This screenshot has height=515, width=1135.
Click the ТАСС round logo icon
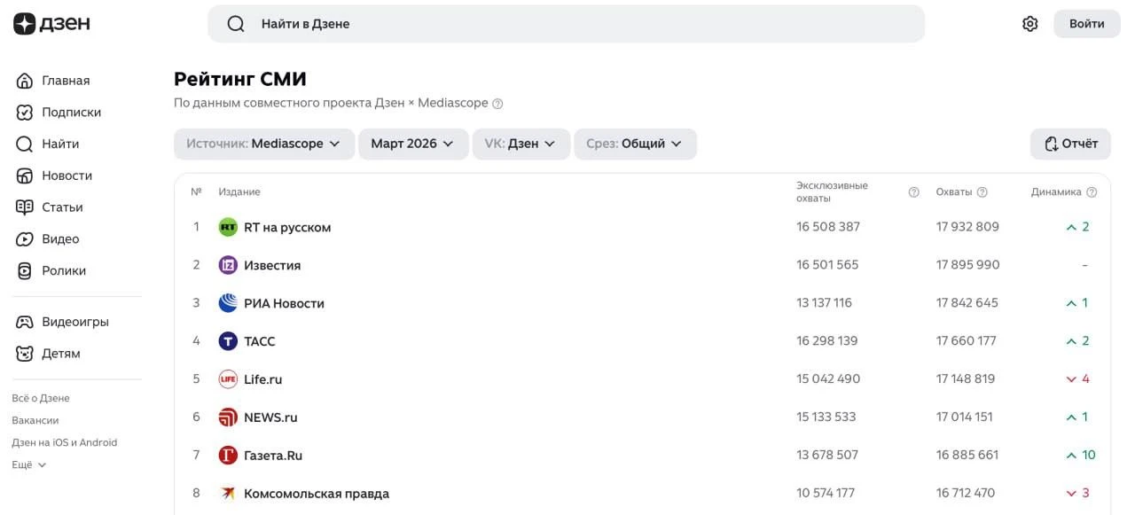click(x=228, y=341)
